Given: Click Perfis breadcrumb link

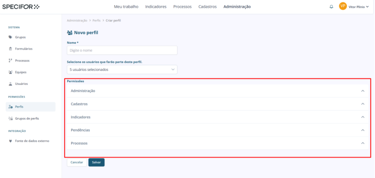Looking at the screenshot, I should [x=96, y=21].
